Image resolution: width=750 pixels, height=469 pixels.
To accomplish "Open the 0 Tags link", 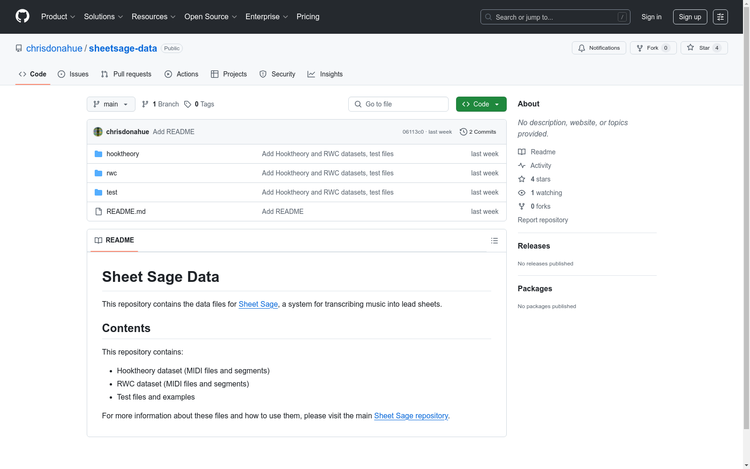I will coord(199,104).
